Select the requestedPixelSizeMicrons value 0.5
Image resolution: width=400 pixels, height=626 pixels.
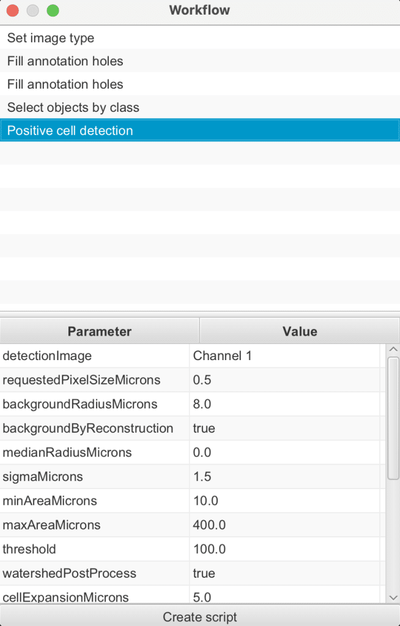202,380
